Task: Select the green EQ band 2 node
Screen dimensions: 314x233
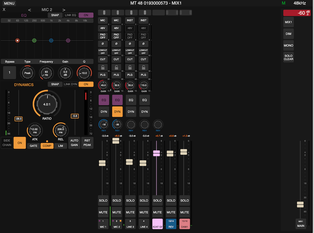Action: pos(34,41)
